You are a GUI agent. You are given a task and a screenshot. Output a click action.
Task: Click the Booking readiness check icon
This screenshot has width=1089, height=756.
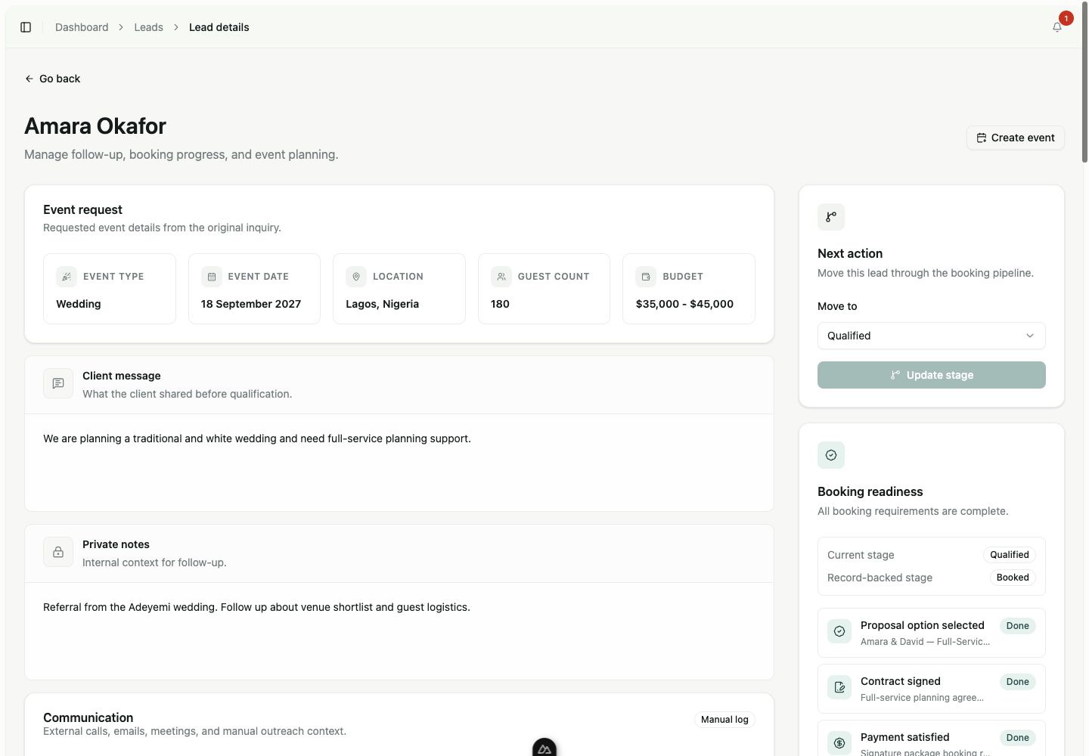831,455
